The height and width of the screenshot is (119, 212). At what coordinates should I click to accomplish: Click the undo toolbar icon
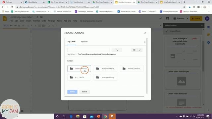(x=11, y=26)
